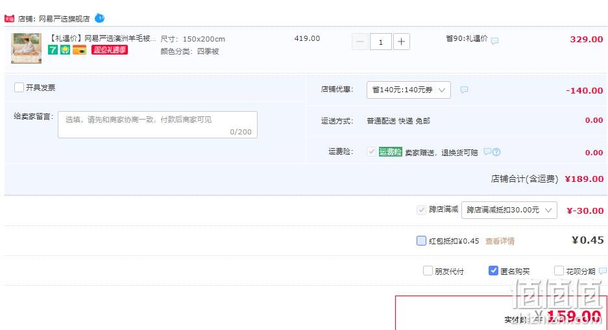Click the store total ¥189.00
Viewport: 608px width, 330px height.
pyautogui.click(x=585, y=179)
